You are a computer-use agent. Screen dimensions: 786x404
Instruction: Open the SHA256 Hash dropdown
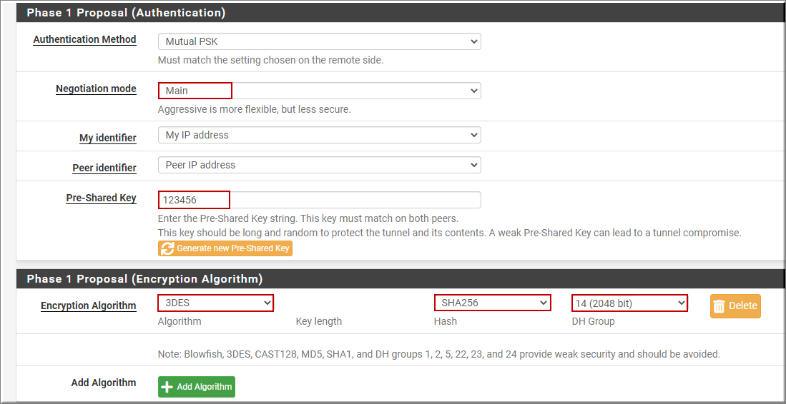[492, 303]
